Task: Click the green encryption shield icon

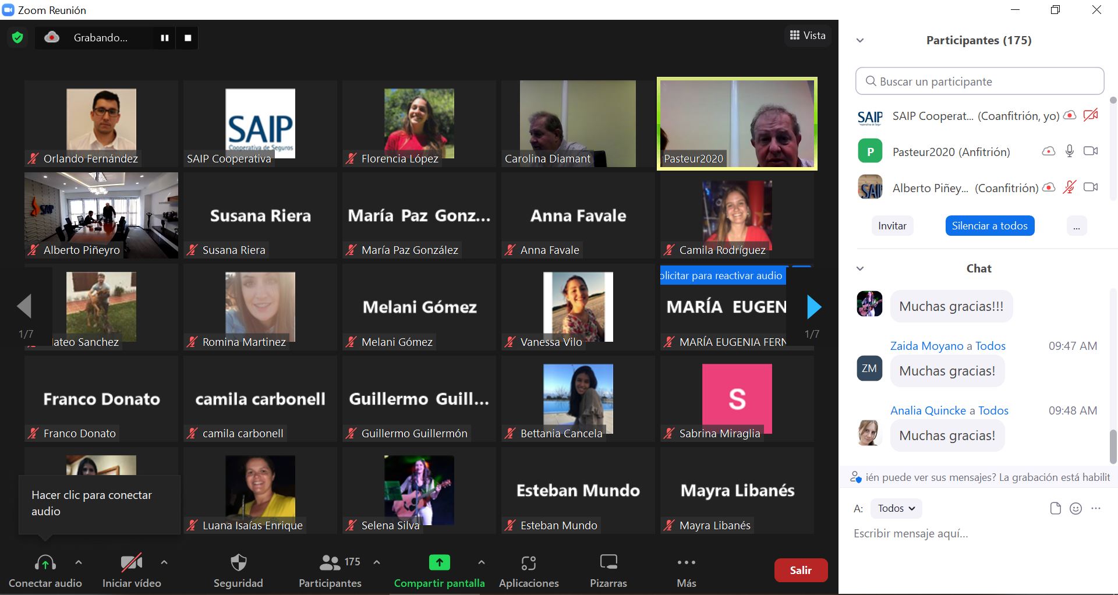Action: tap(17, 38)
